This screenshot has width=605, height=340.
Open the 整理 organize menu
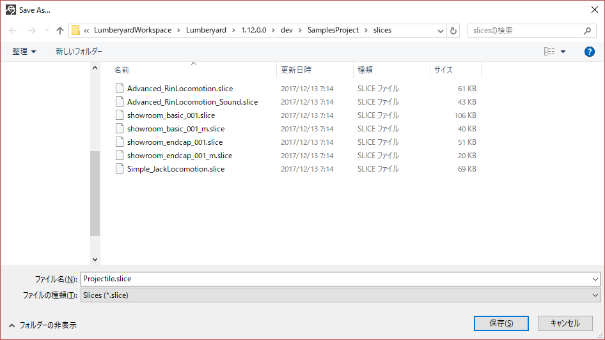[24, 52]
